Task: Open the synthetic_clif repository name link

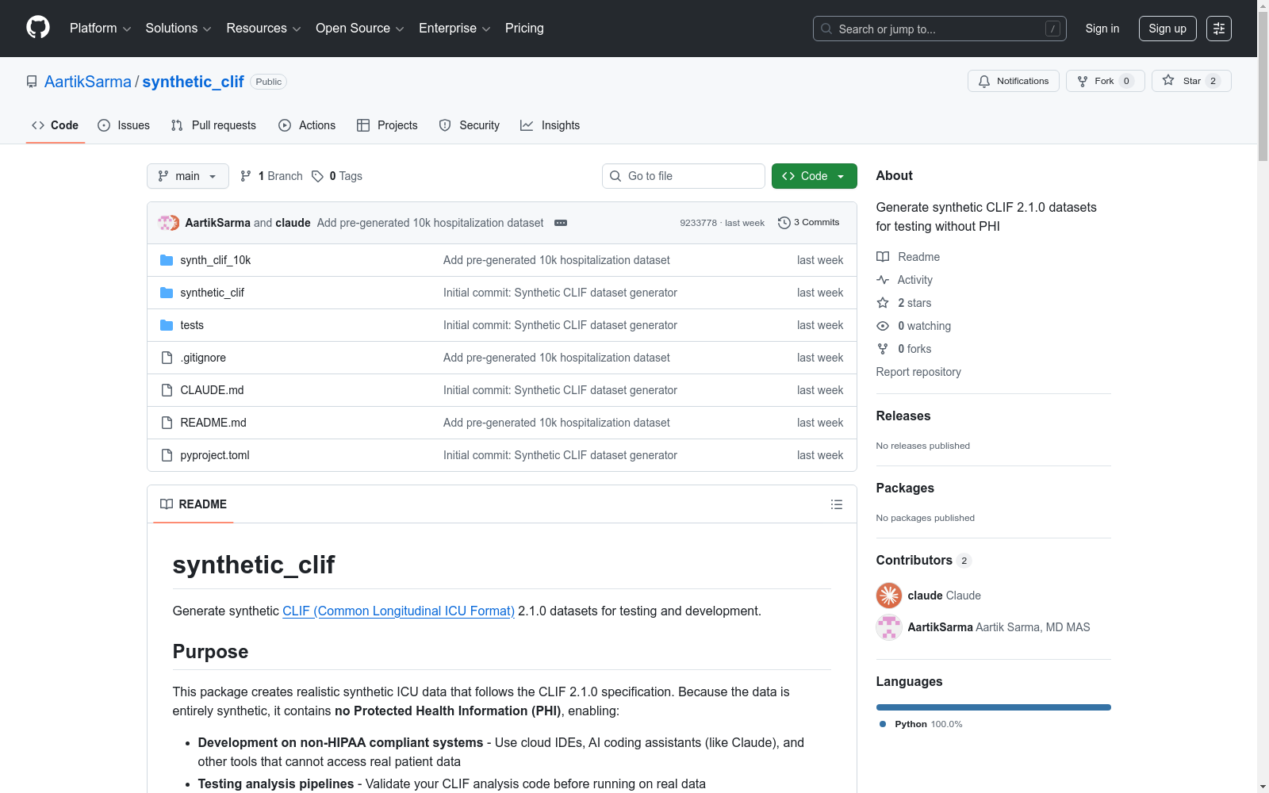Action: tap(193, 82)
